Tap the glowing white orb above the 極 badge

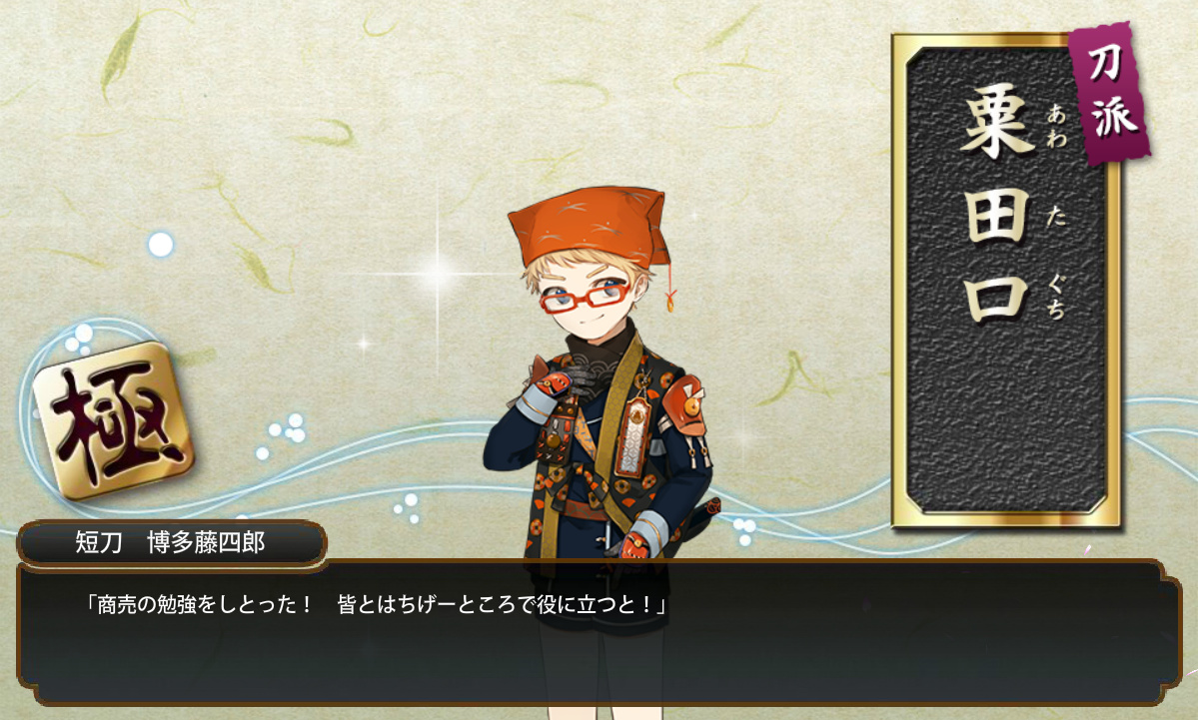[x=161, y=245]
